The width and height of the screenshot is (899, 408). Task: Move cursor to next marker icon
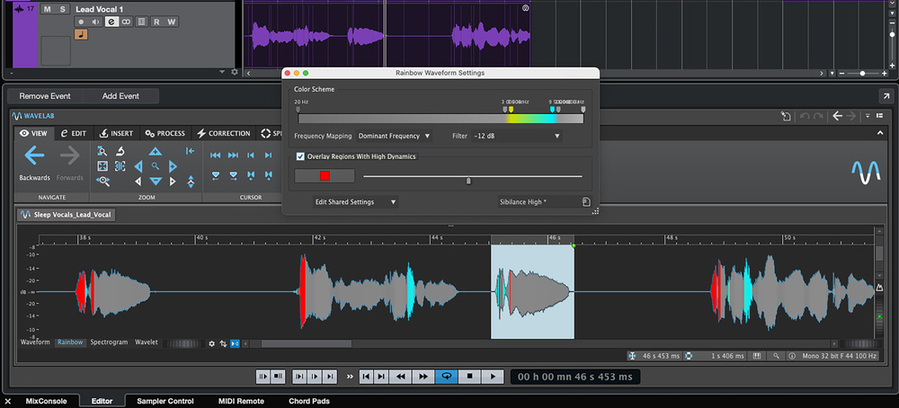pyautogui.click(x=268, y=155)
